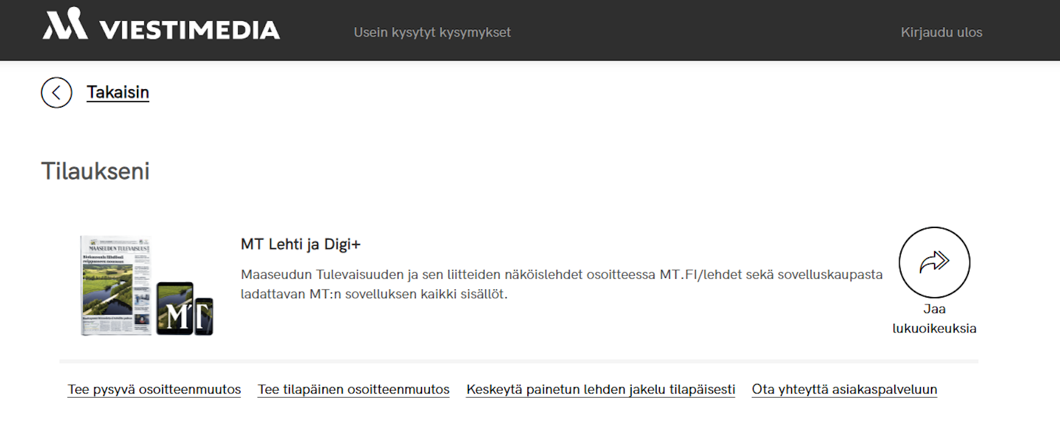Screen dimensions: 1060x429
Task: Open the Maaseudun Tulevaisuus newspaper thumbnail
Action: point(116,285)
